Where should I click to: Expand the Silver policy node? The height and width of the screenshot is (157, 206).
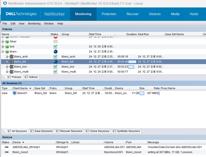pos(3,42)
